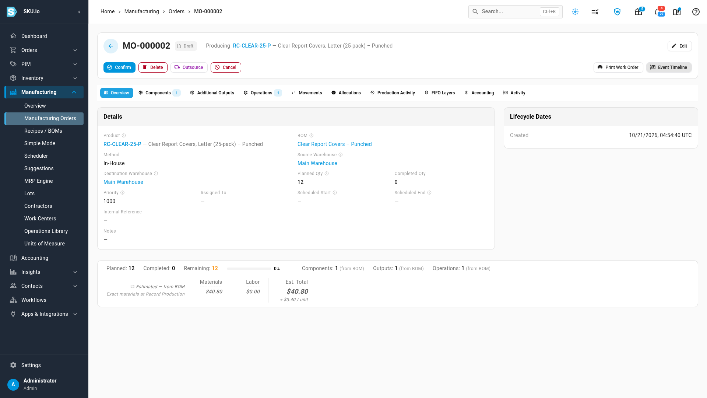Open the Production Activity tab

pyautogui.click(x=393, y=93)
